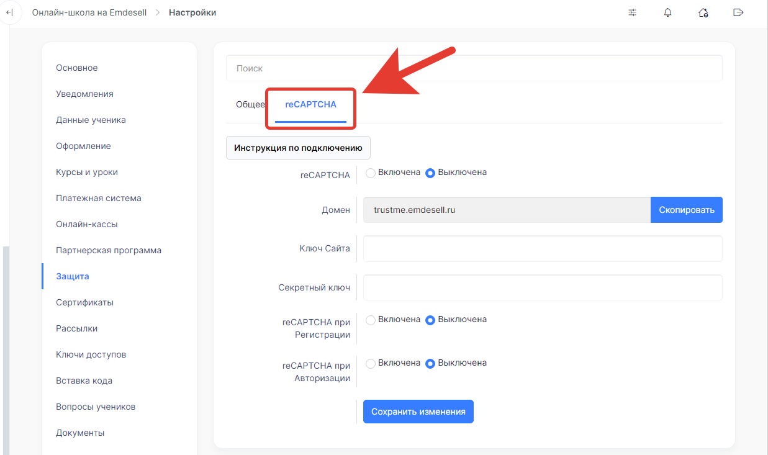This screenshot has width=768, height=455.
Task: Focus the Поиск search field
Action: coord(474,68)
